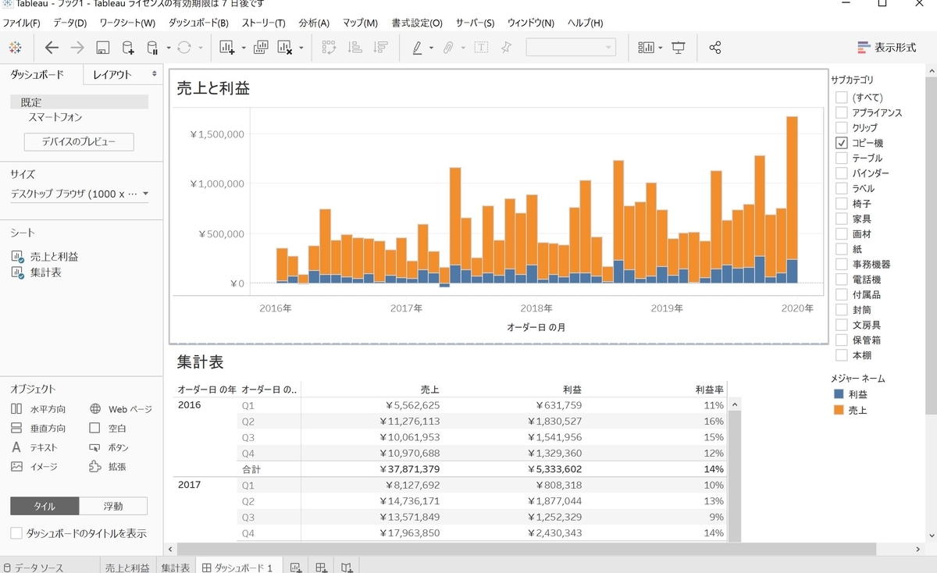Click the new worksheet icon in toolbar
937x573 pixels.
click(x=227, y=48)
